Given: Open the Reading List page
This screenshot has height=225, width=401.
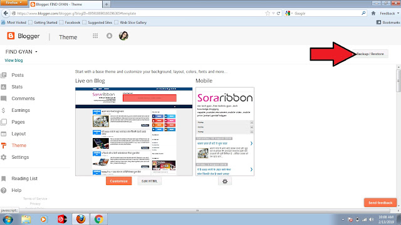Looking at the screenshot, I should pos(24,179).
